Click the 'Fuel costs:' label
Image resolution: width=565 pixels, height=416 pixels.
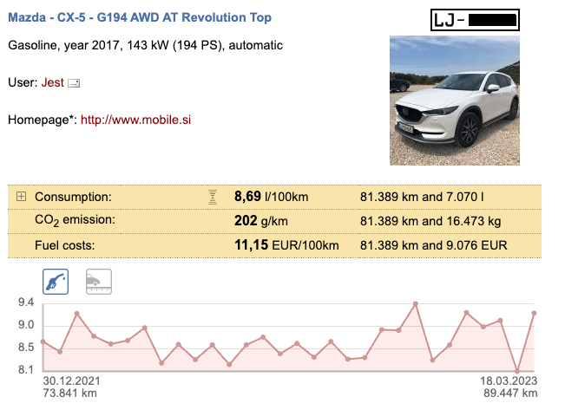point(65,245)
